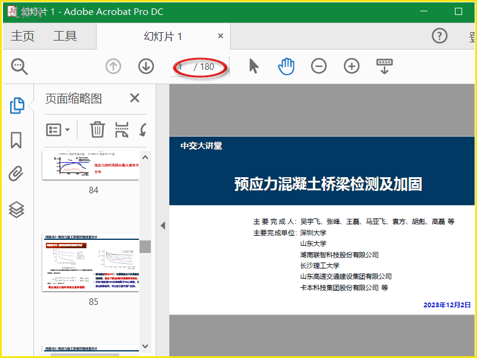Click the 页面缩略图 panel title
Screen dimensions: 477x358
[x=73, y=98]
